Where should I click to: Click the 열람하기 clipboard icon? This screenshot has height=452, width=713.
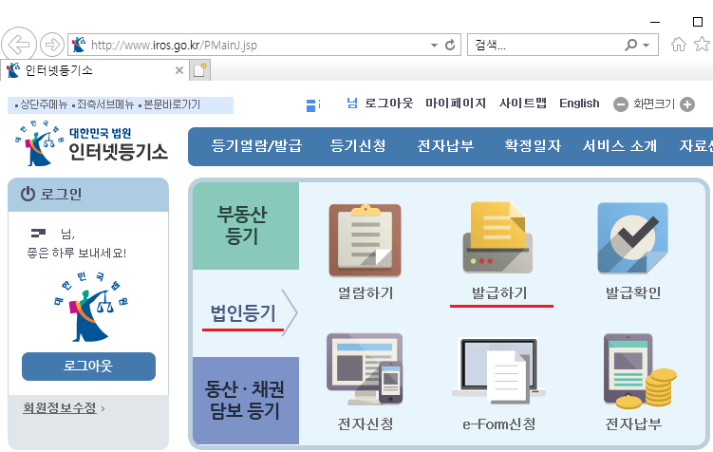coord(366,240)
